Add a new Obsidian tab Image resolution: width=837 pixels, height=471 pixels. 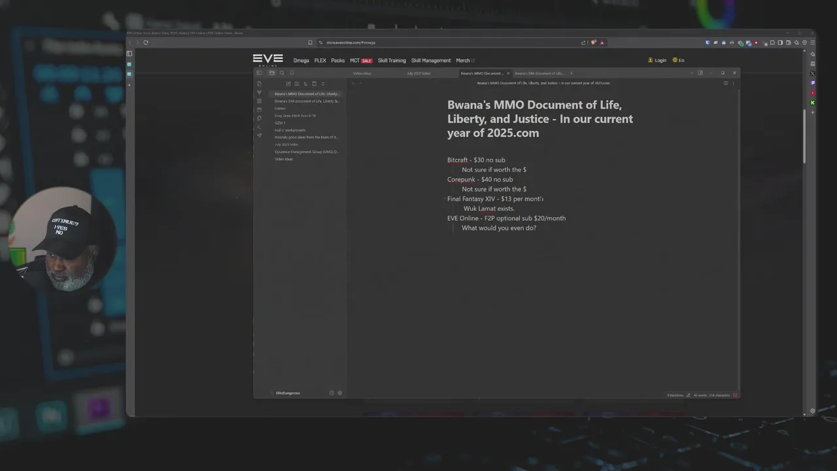coord(572,73)
